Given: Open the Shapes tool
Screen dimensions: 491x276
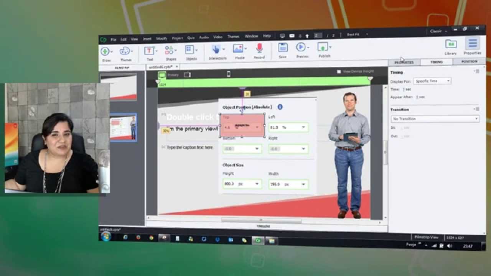Looking at the screenshot, I should click(169, 50).
